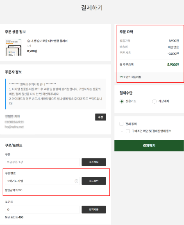The image size is (184, 225).
Task: Click the planner product thumbnail image
Action: (14, 47)
